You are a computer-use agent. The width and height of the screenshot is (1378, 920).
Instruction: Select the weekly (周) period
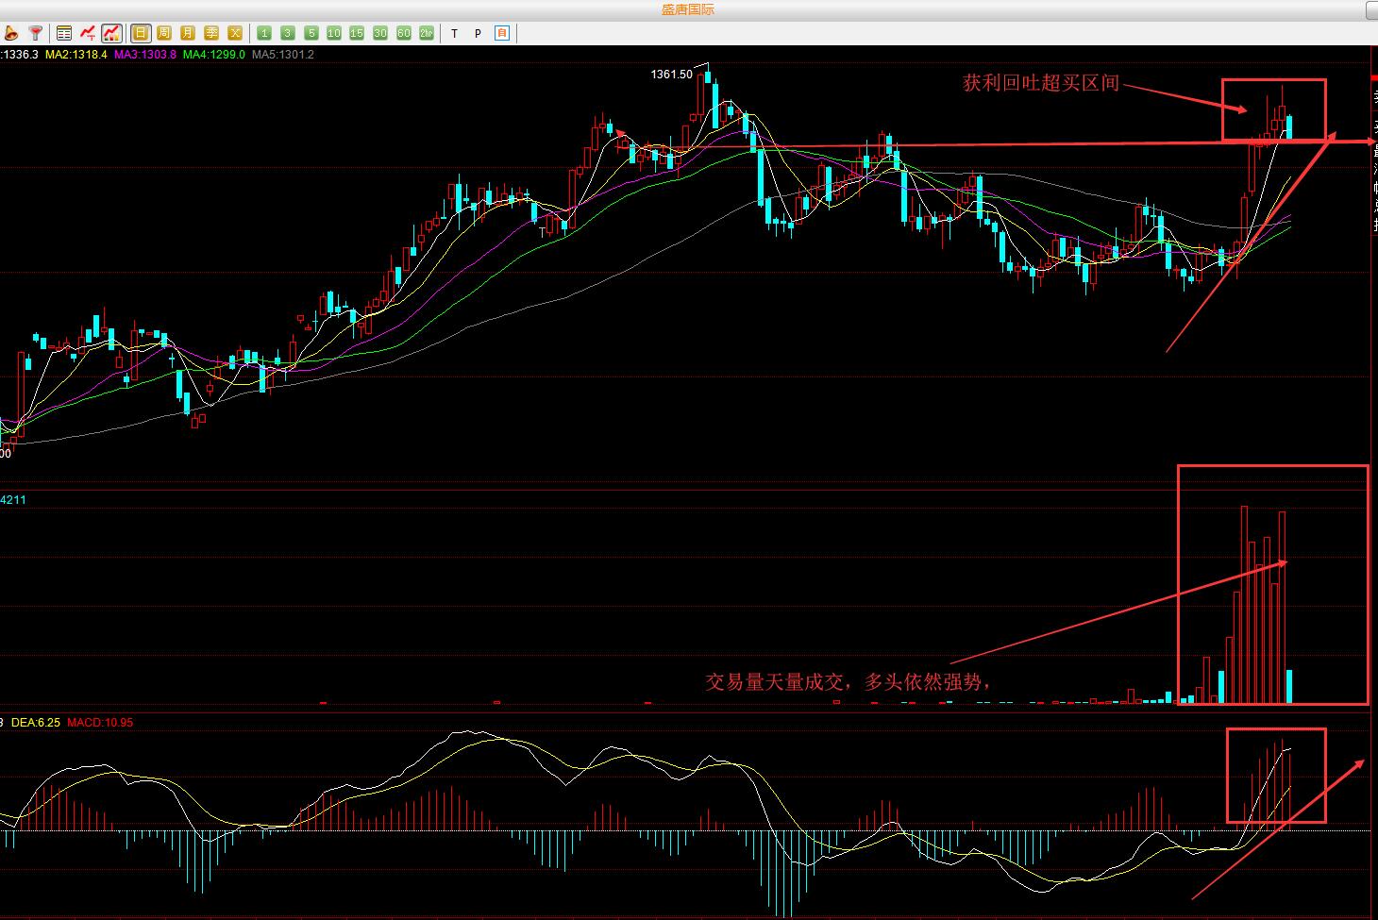click(164, 33)
